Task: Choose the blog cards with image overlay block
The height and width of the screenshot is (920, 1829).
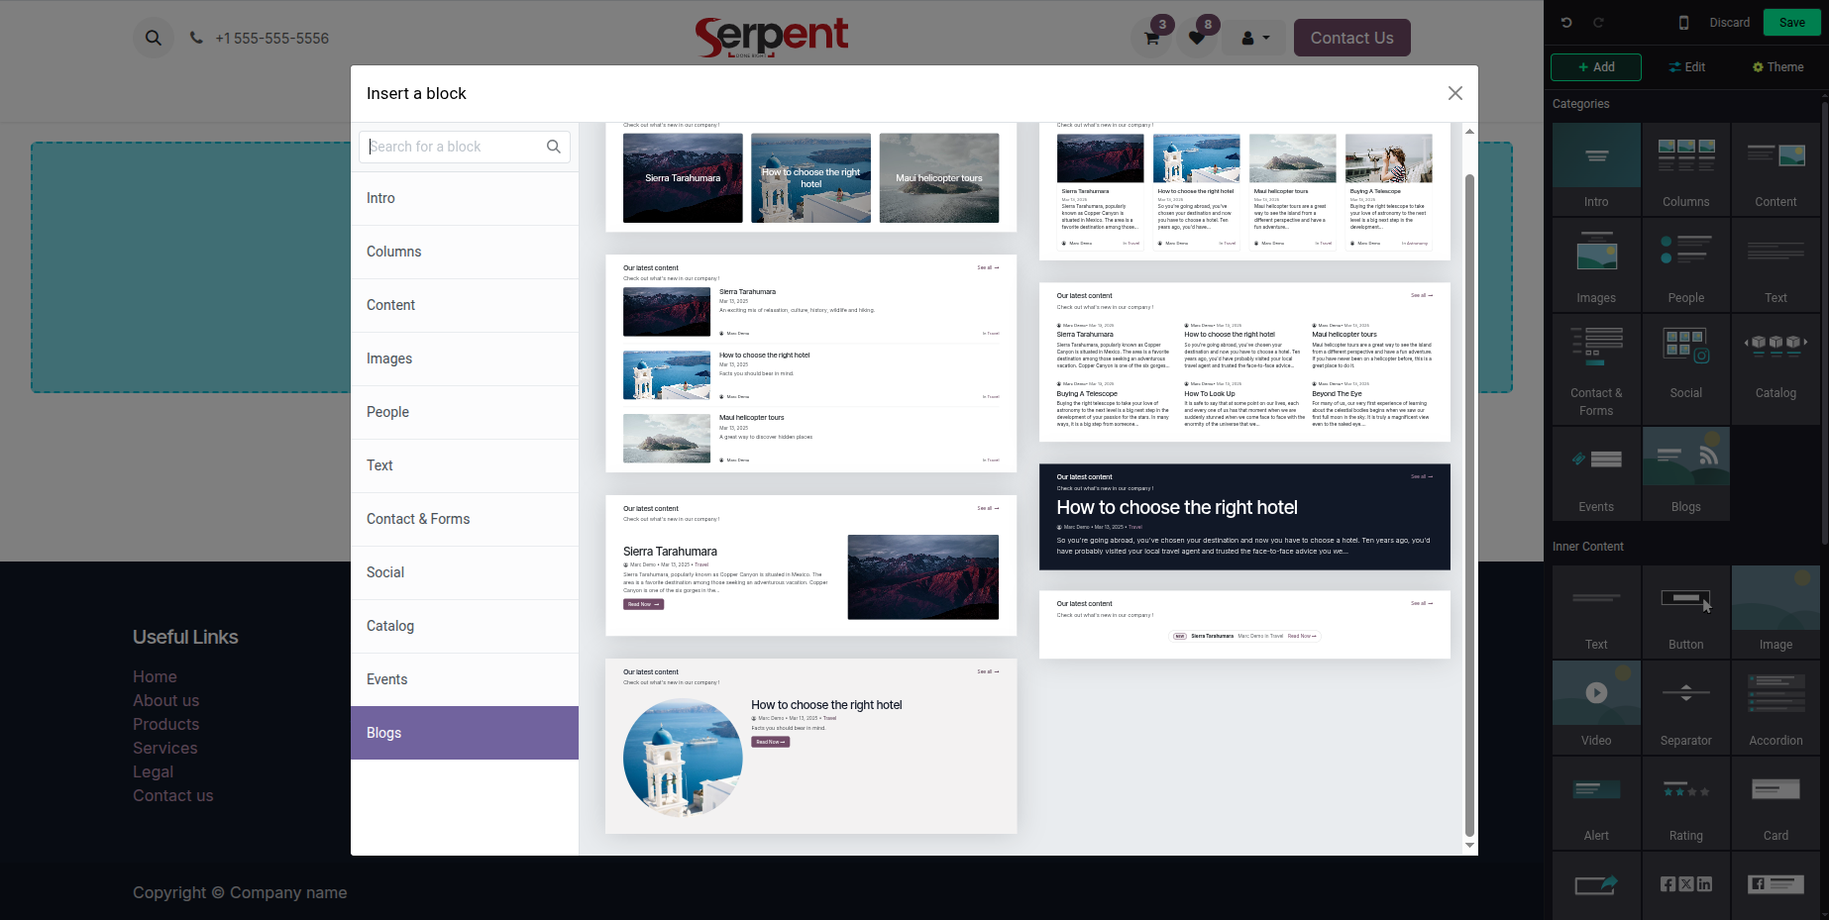Action: pos(810,177)
